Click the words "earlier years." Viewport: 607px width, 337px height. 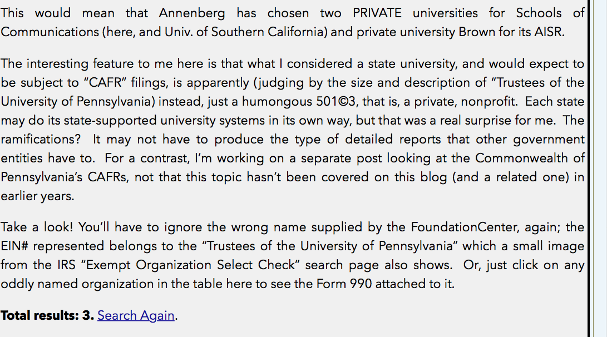pos(38,196)
